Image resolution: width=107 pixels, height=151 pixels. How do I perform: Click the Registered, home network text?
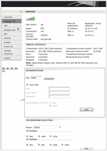pyautogui.click(x=93, y=25)
